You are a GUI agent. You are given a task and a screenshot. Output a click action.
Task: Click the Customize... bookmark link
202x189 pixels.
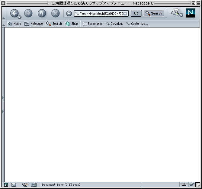coord(137,24)
